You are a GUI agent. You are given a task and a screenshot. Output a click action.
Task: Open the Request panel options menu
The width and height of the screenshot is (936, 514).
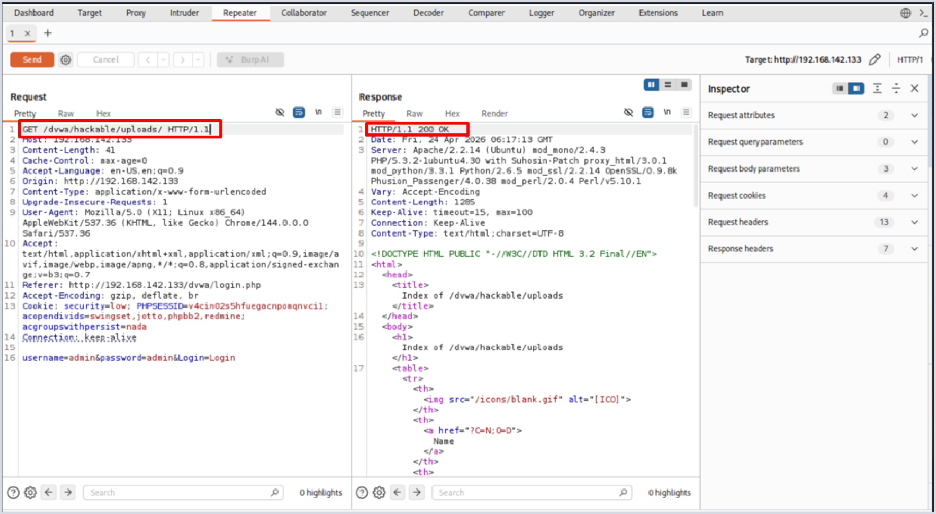click(x=338, y=113)
